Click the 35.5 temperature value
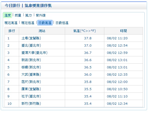Image resolution: width=148 pixels, height=114 pixels. coord(88,89)
